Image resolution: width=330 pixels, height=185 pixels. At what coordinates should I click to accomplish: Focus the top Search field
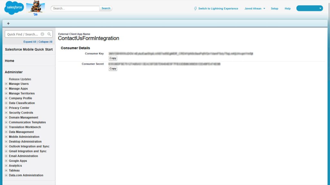coord(75,8)
